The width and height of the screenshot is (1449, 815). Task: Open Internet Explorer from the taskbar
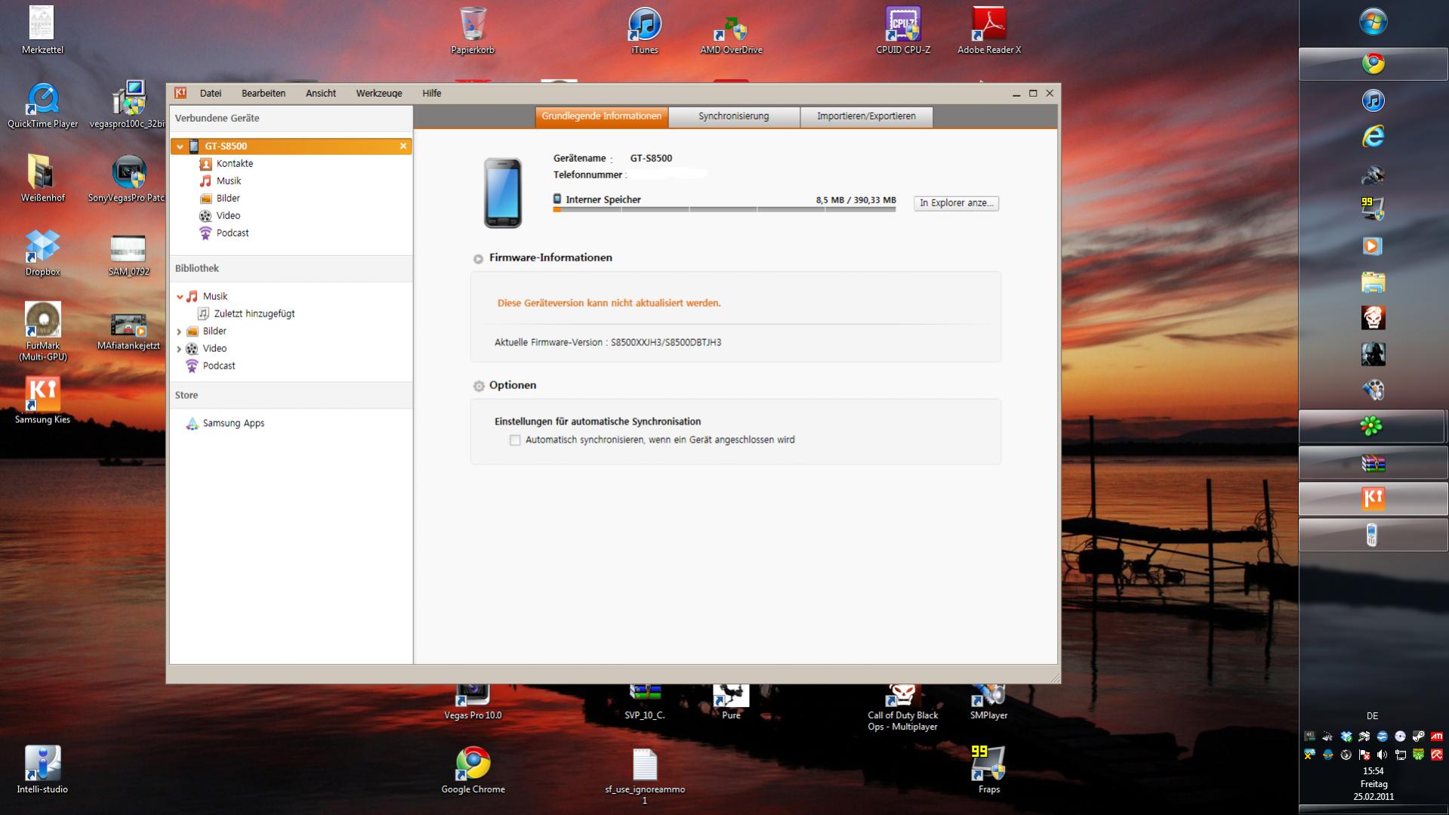[1373, 137]
